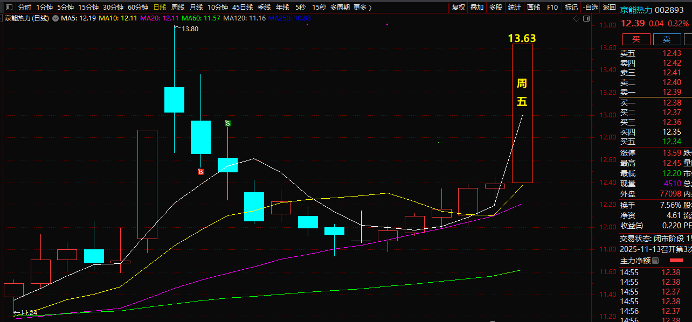Viewport: 692px width, 322px height.
Task: Click the 京能热力 stock name in quote panel
Action: (636, 10)
